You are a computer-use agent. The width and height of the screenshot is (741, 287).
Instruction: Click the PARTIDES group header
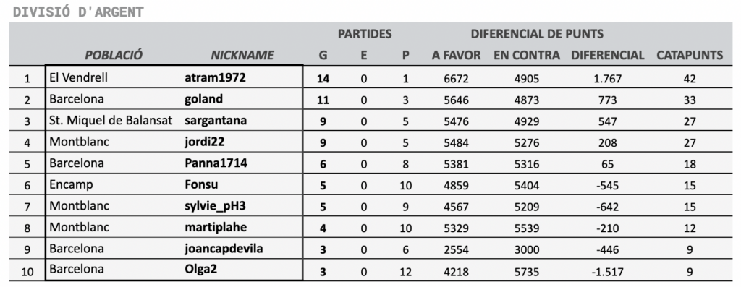click(365, 34)
